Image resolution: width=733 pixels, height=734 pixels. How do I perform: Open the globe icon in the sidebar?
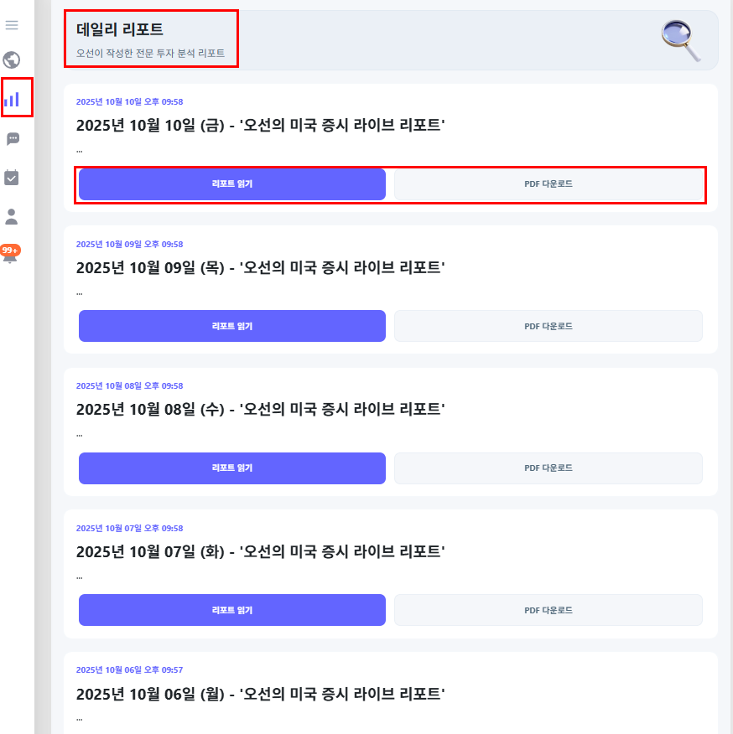click(11, 60)
